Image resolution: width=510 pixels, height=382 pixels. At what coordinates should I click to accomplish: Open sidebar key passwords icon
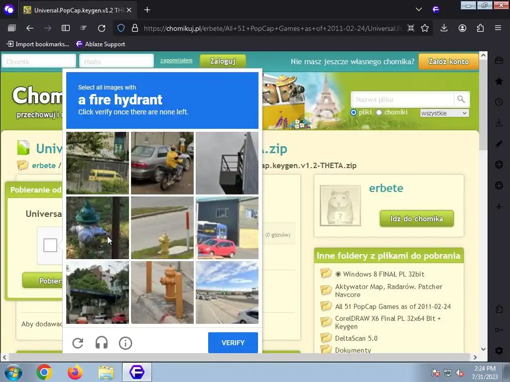pyautogui.click(x=499, y=330)
